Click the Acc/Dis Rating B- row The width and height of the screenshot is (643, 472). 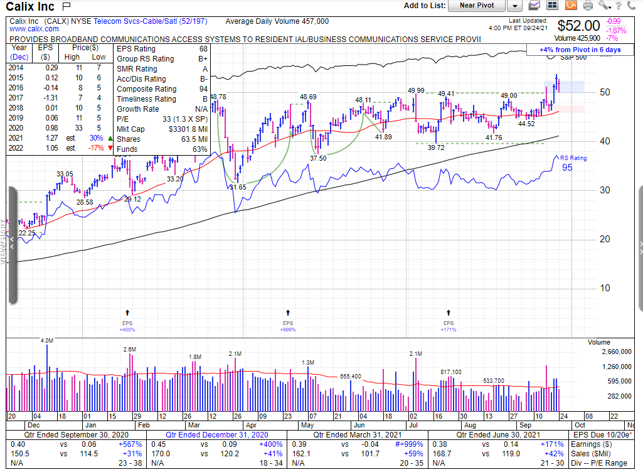pos(162,79)
